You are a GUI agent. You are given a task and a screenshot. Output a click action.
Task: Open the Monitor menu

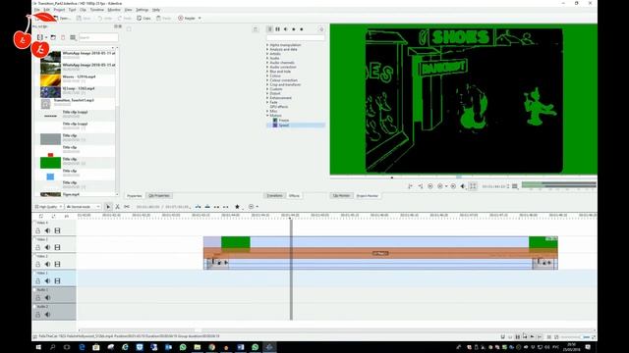coord(114,10)
